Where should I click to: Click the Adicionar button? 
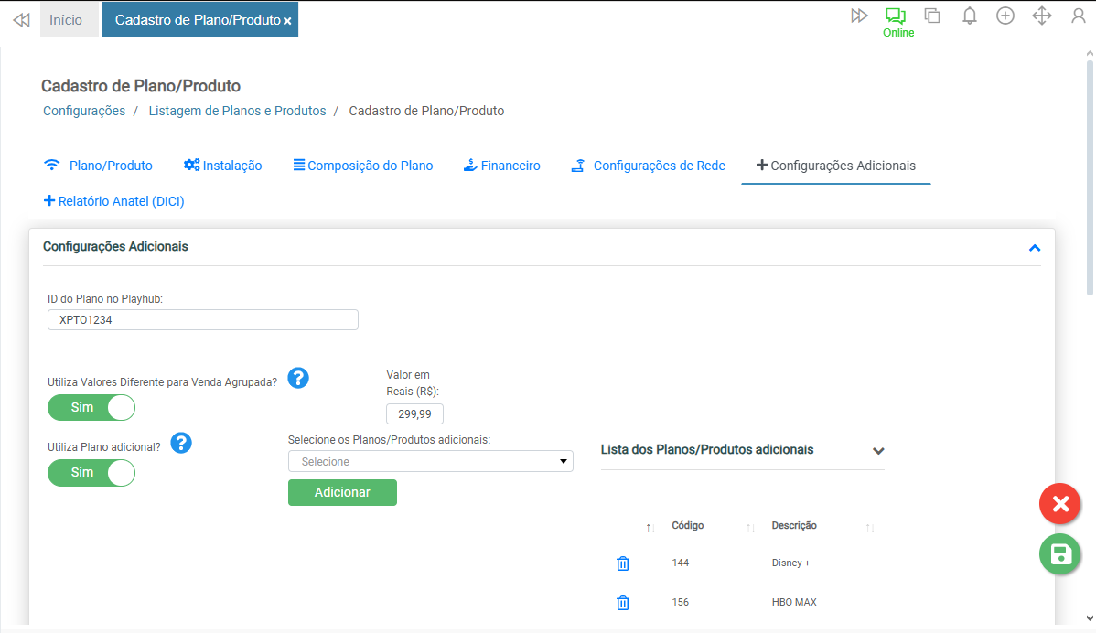pyautogui.click(x=342, y=492)
